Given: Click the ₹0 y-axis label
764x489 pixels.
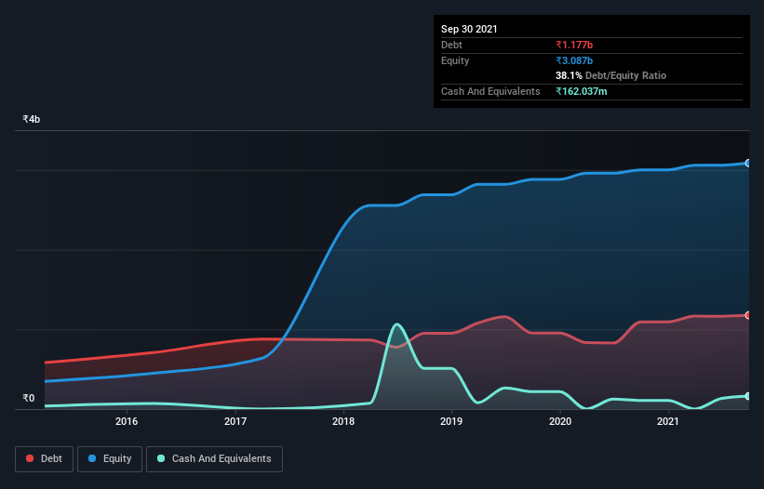Looking at the screenshot, I should click(29, 398).
